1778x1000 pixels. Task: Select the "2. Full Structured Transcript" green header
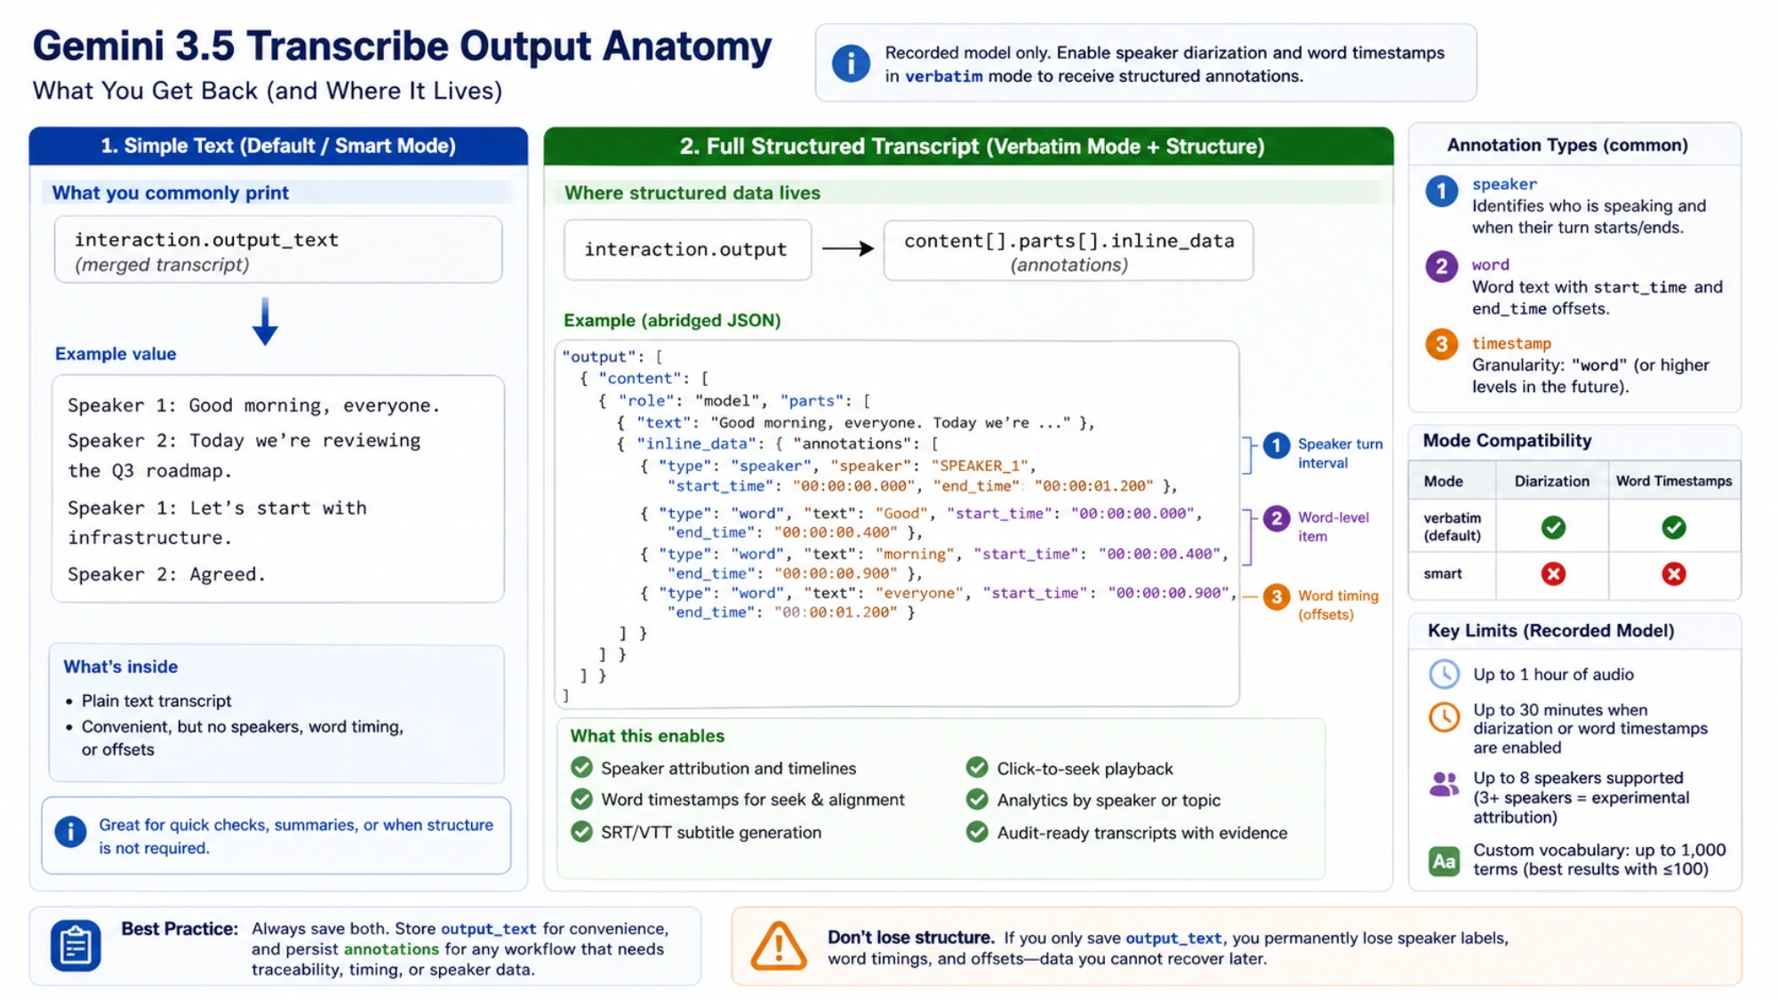(969, 146)
